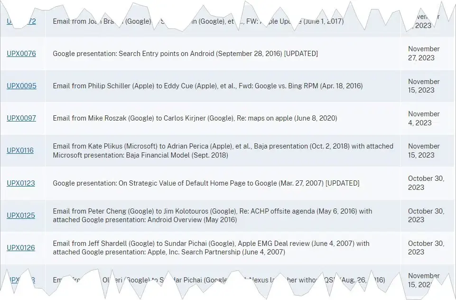Click the Search Entry points on Android description
This screenshot has width=456, height=300.
coord(185,54)
